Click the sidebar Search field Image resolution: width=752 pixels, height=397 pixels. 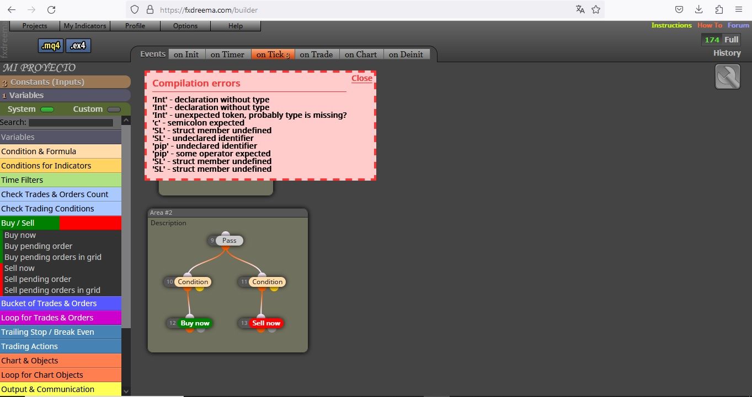tap(71, 123)
